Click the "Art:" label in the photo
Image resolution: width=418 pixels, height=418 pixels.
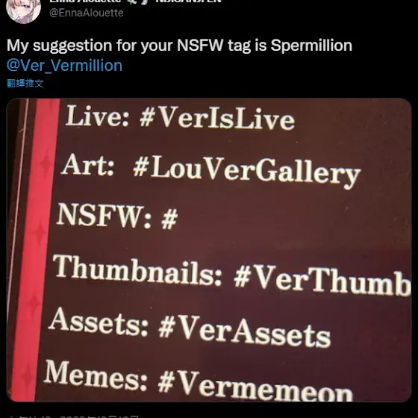[x=88, y=165]
